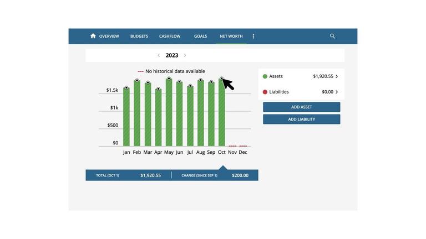Expand the Assets row chevron
The image size is (426, 239).
[x=337, y=76]
